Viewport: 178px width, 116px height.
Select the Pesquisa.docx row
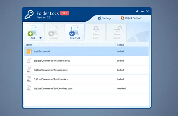(x=86, y=70)
